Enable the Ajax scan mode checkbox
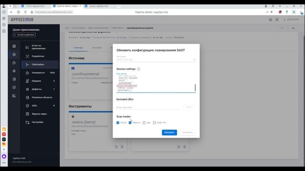305x171 pixels. point(144,123)
